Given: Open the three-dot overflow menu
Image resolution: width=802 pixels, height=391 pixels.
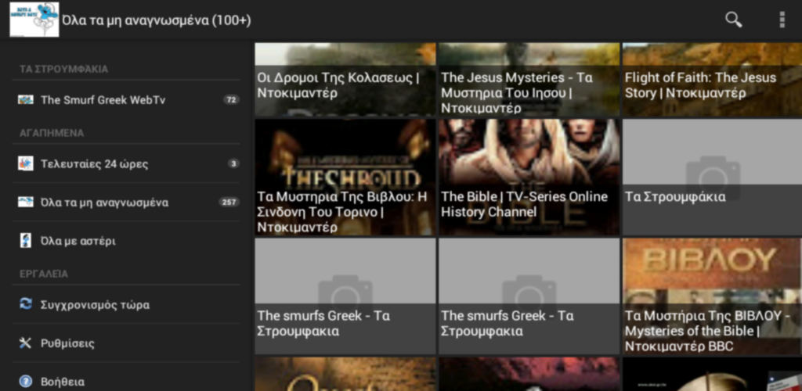Looking at the screenshot, I should pos(782,20).
